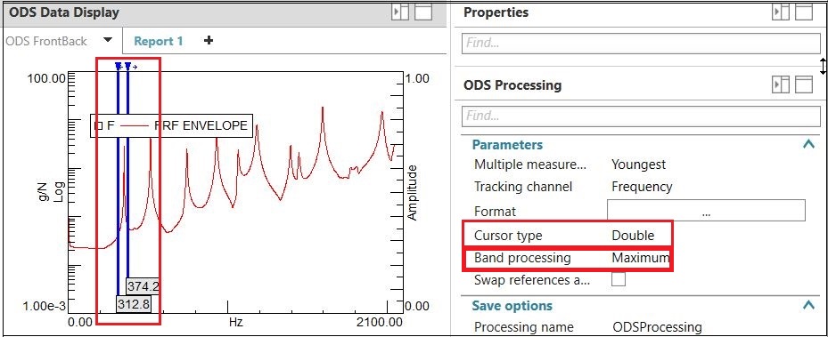The image size is (828, 337).
Task: Maximize the ODS Processing panel
Action: click(x=804, y=84)
